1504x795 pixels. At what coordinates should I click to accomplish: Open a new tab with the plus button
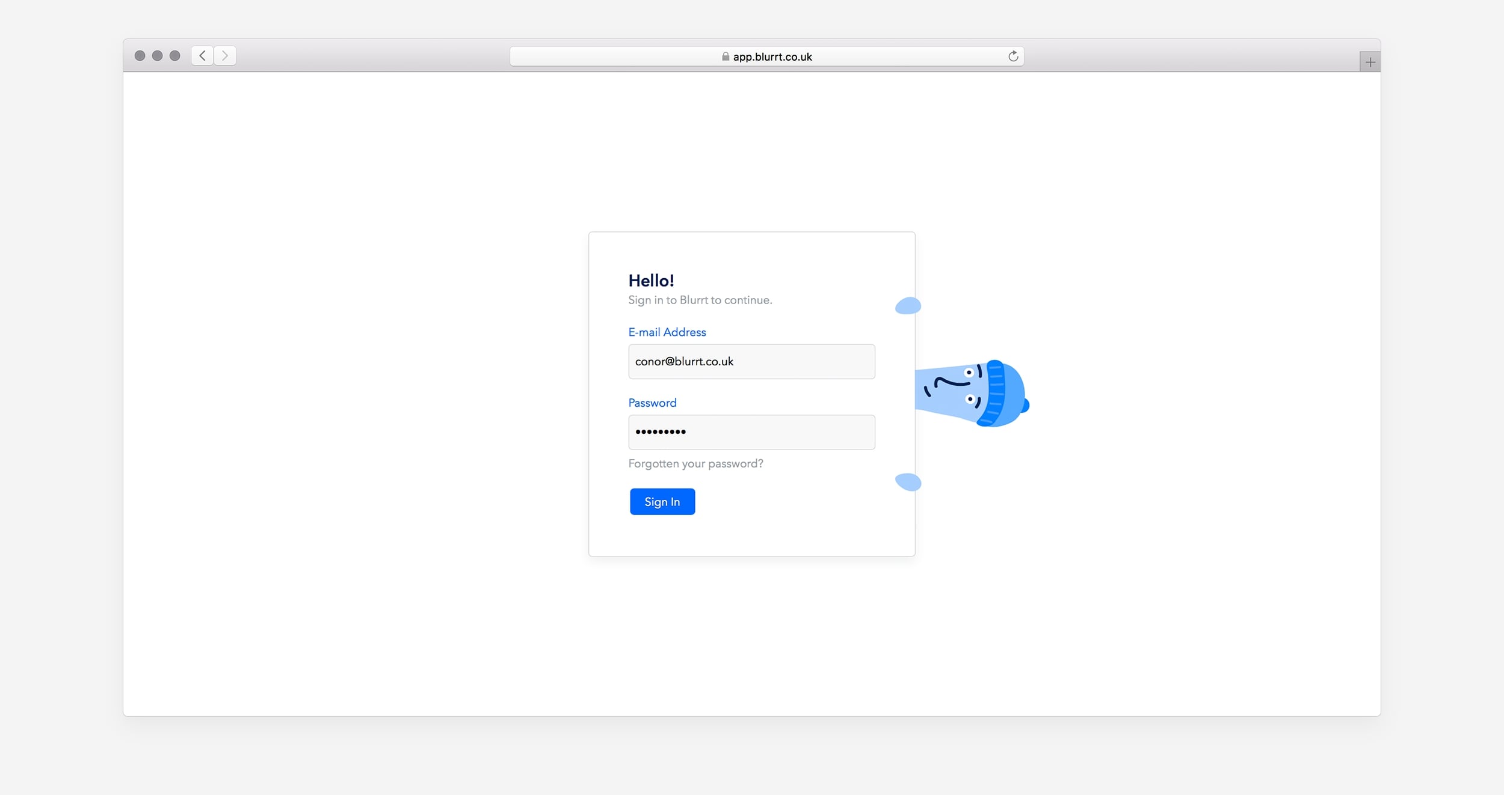(x=1370, y=62)
